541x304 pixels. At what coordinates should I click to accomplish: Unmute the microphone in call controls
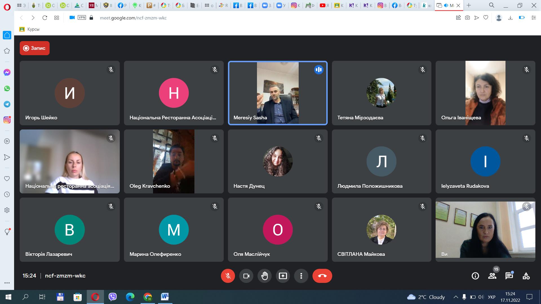pos(228,276)
